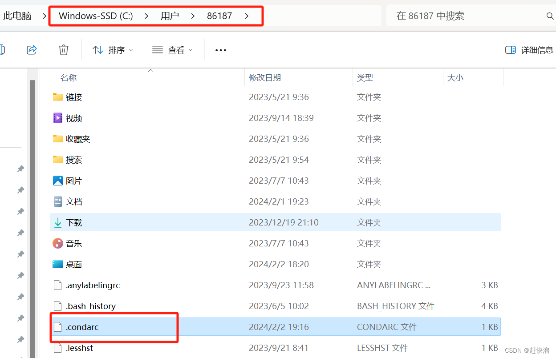Open the See more ellipsis menu
The image size is (556, 358).
(220, 50)
